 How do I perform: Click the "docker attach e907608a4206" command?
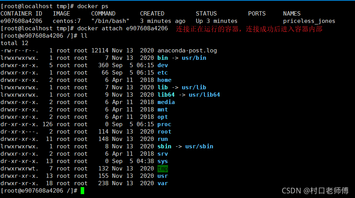[123, 28]
